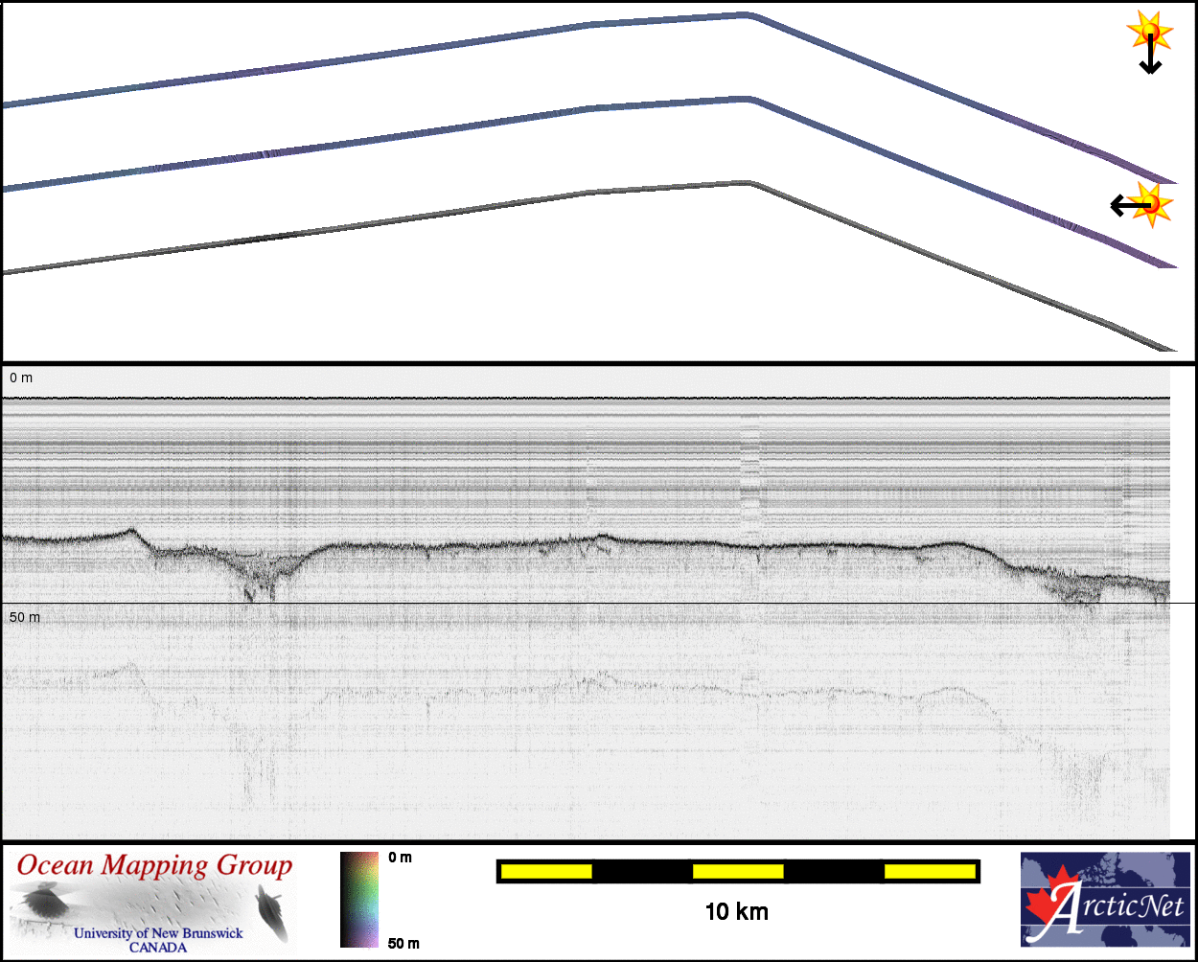Pick a color from the depth color scale

[x=359, y=899]
